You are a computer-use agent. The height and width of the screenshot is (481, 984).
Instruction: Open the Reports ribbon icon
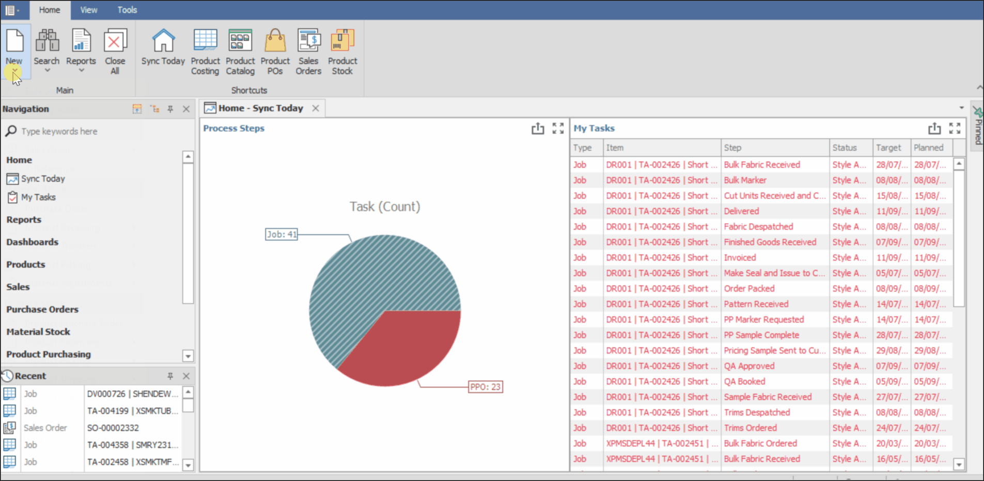pyautogui.click(x=81, y=41)
